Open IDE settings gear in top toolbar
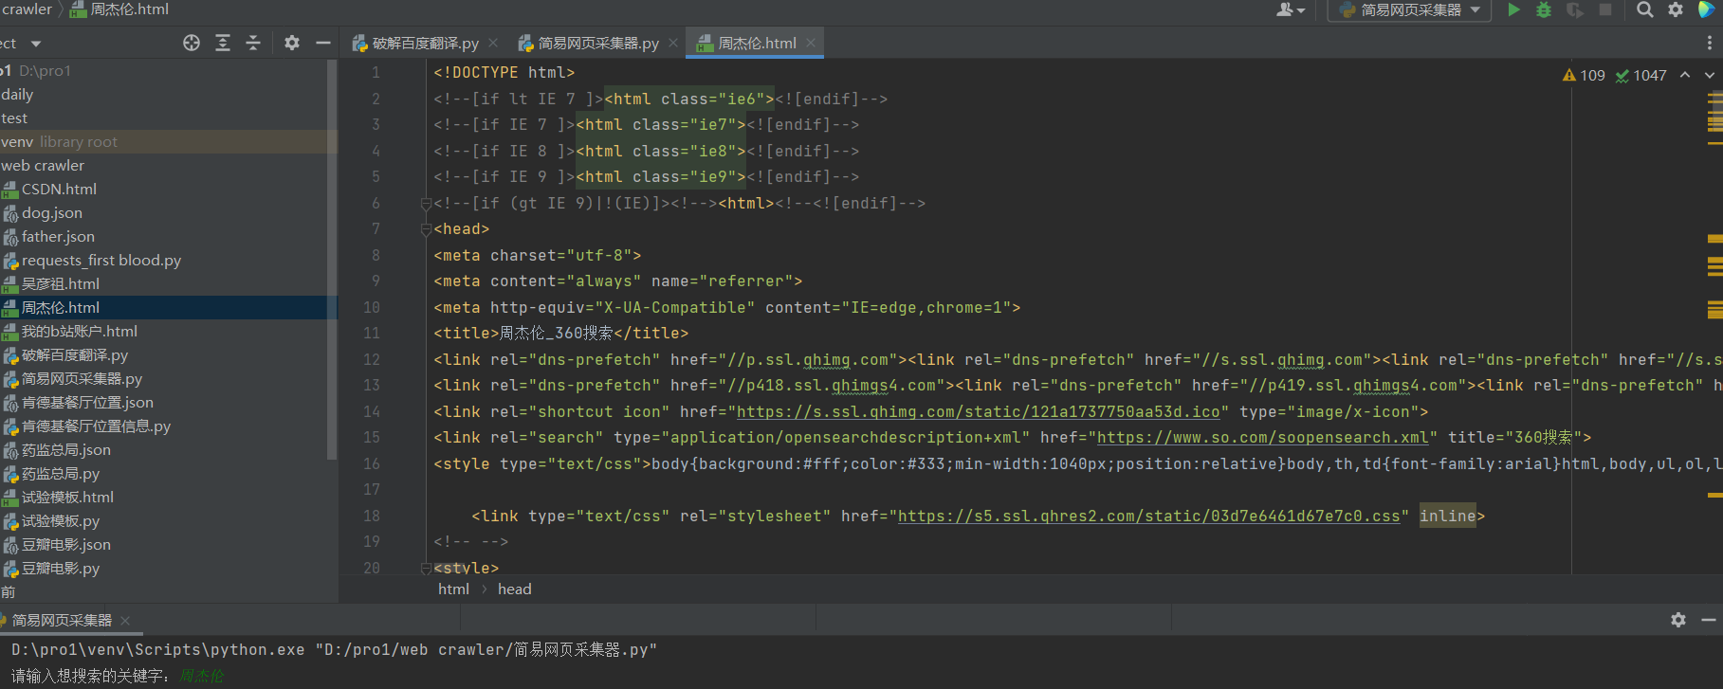 point(1676,9)
